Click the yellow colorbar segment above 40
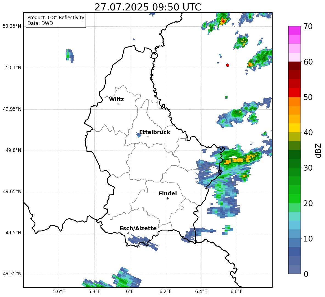Screen dimensions: 325x297 click(x=294, y=128)
